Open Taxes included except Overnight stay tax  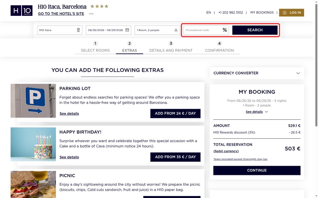pyautogui.click(x=240, y=159)
